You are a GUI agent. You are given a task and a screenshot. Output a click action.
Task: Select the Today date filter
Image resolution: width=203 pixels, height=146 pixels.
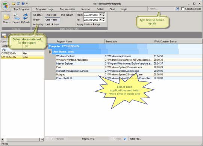click(x=36, y=20)
